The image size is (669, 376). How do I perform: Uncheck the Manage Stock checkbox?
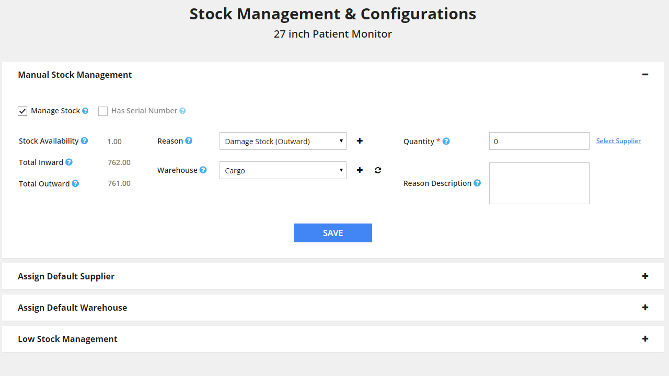22,111
